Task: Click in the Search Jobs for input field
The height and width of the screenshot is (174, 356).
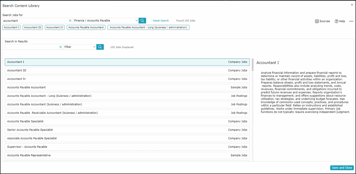Action: click(35, 21)
